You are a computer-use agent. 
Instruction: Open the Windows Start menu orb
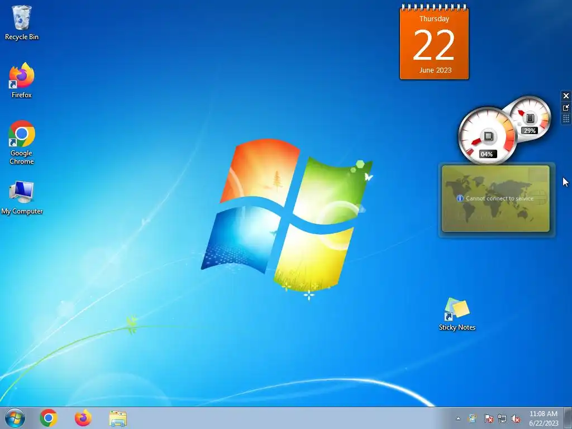click(x=15, y=418)
